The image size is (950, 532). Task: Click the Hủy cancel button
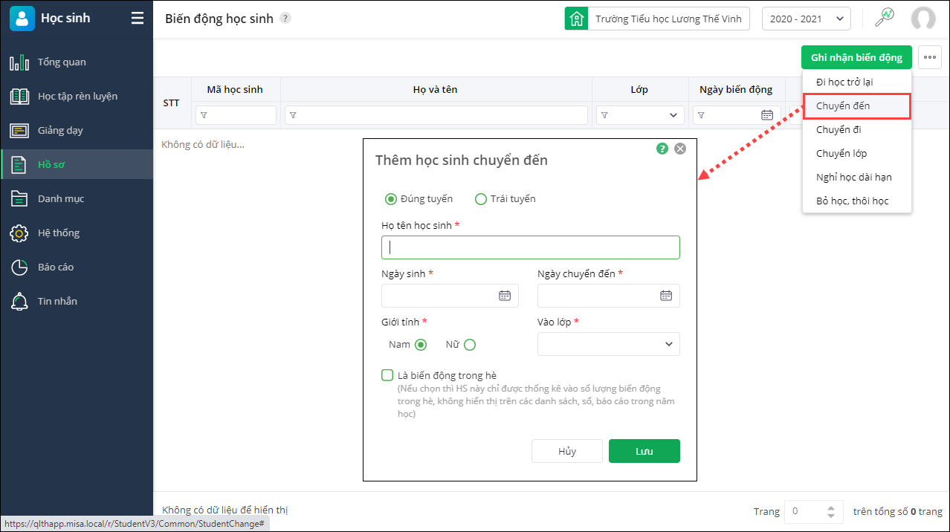[x=567, y=451]
